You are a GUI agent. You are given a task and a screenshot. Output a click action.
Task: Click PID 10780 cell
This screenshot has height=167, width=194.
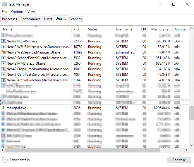(78, 47)
